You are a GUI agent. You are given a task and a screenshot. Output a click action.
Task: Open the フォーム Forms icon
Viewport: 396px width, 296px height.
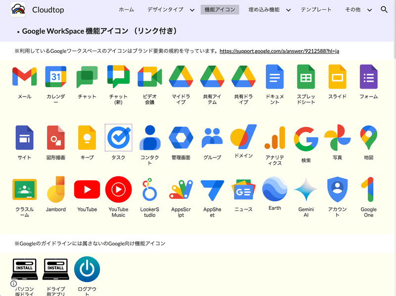[369, 77]
